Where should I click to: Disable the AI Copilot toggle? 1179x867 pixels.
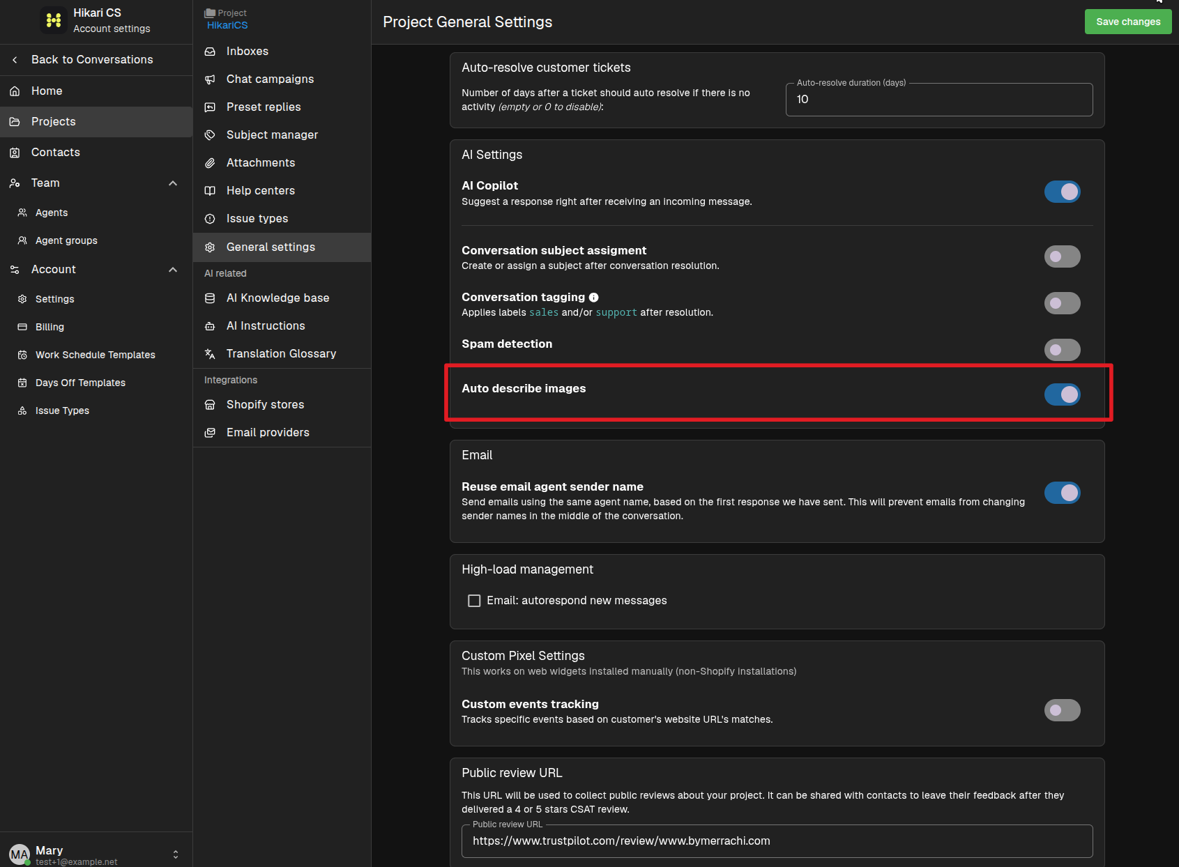1062,192
